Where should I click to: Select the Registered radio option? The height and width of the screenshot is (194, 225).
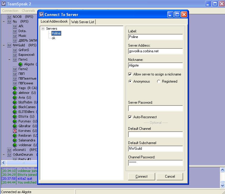(158, 81)
